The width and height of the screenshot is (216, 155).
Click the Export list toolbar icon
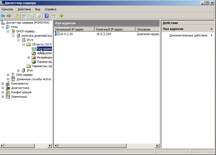38,16
